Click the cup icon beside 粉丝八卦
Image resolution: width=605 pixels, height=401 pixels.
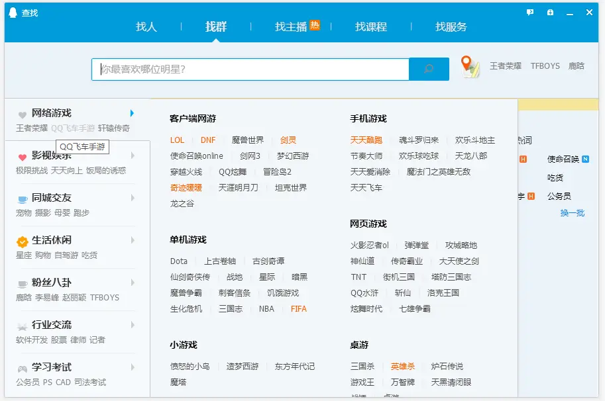pyautogui.click(x=23, y=284)
